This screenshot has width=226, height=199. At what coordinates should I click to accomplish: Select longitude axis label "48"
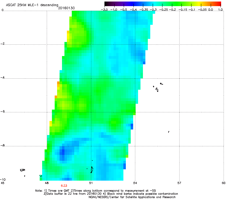click(47, 183)
